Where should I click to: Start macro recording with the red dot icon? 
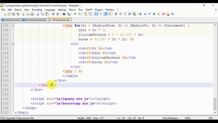[116, 14]
